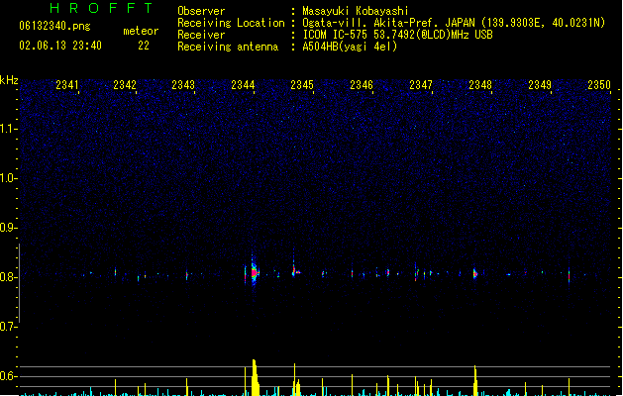Click the large meteor echo at 2344
The image size is (623, 396).
(255, 271)
